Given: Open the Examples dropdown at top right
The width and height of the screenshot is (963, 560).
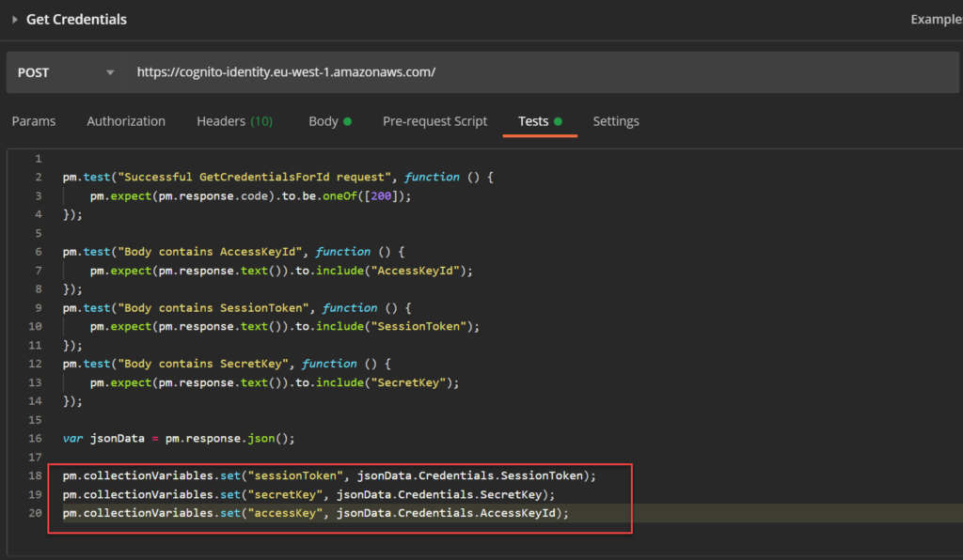Looking at the screenshot, I should tap(935, 20).
